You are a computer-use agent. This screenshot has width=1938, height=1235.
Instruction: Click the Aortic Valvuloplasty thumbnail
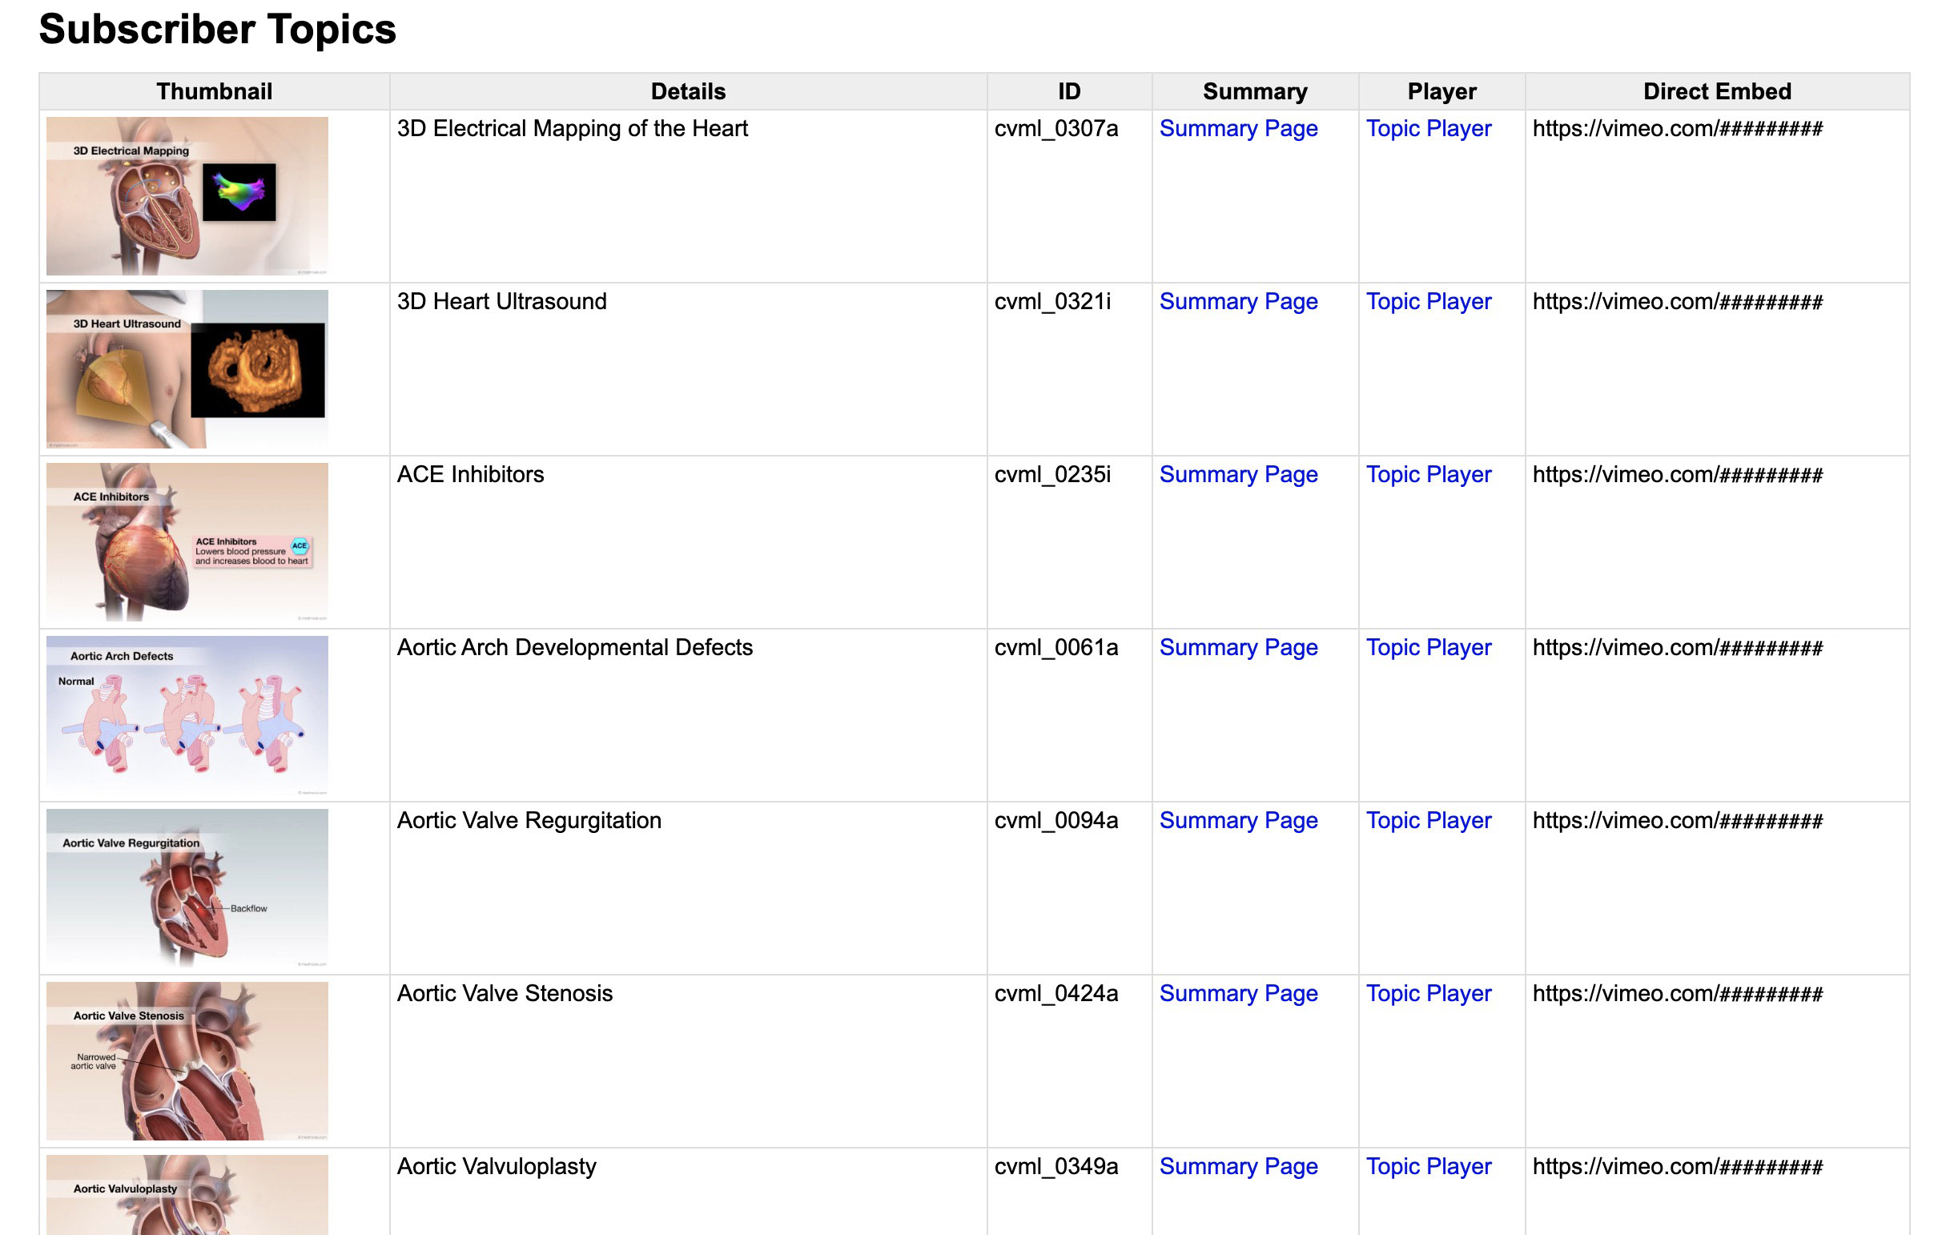(187, 1195)
